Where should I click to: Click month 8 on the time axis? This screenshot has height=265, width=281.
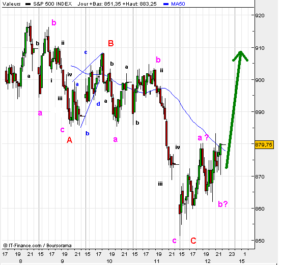tap(20, 261)
